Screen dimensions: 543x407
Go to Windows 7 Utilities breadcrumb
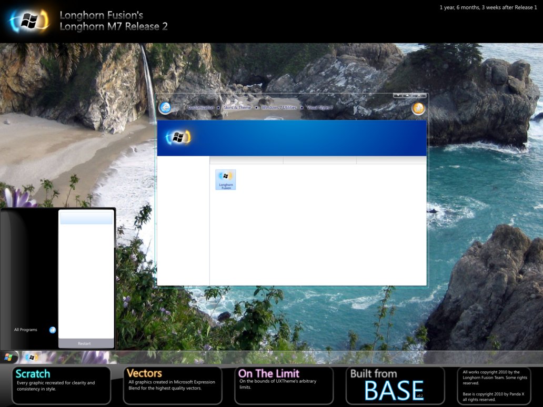[x=279, y=108]
